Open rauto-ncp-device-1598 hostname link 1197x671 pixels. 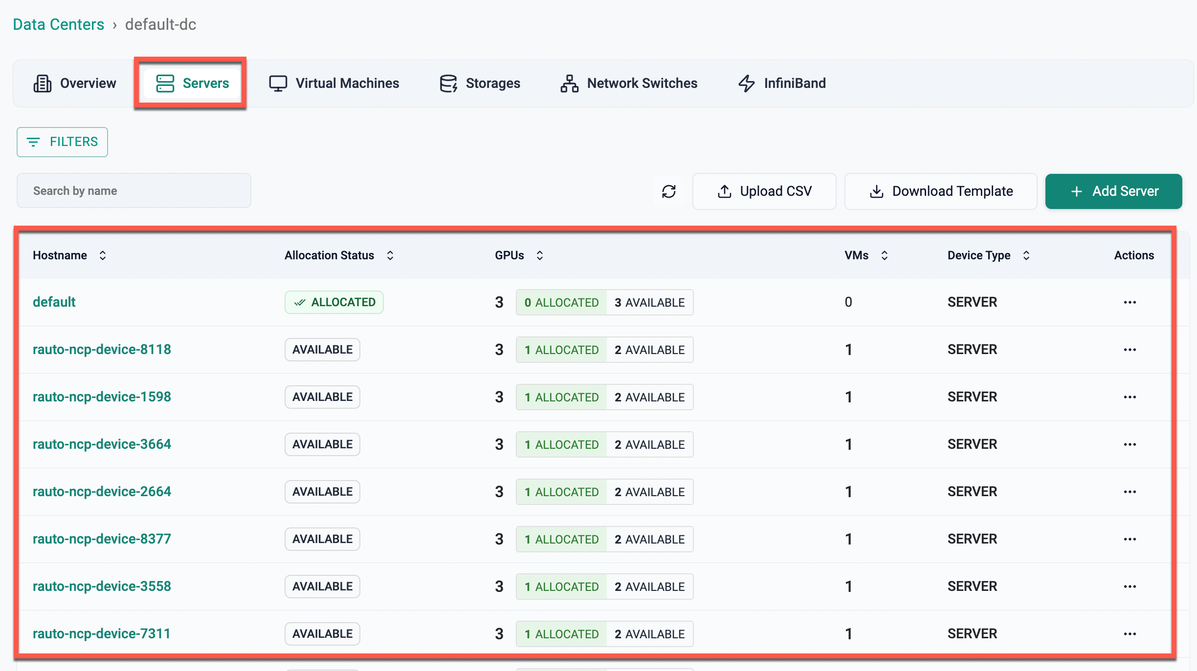(102, 397)
